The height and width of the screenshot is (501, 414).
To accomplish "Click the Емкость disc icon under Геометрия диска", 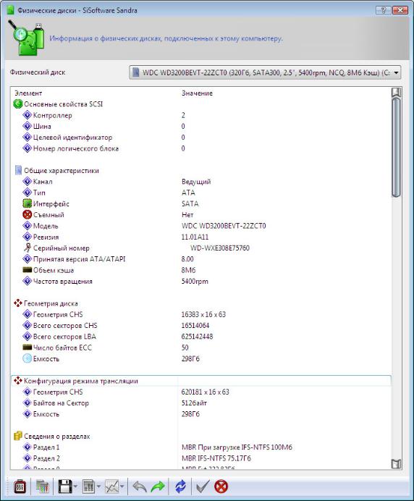I will [x=28, y=358].
